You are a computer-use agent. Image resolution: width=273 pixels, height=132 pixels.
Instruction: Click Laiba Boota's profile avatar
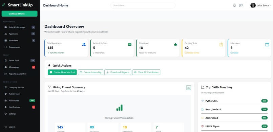253,5
